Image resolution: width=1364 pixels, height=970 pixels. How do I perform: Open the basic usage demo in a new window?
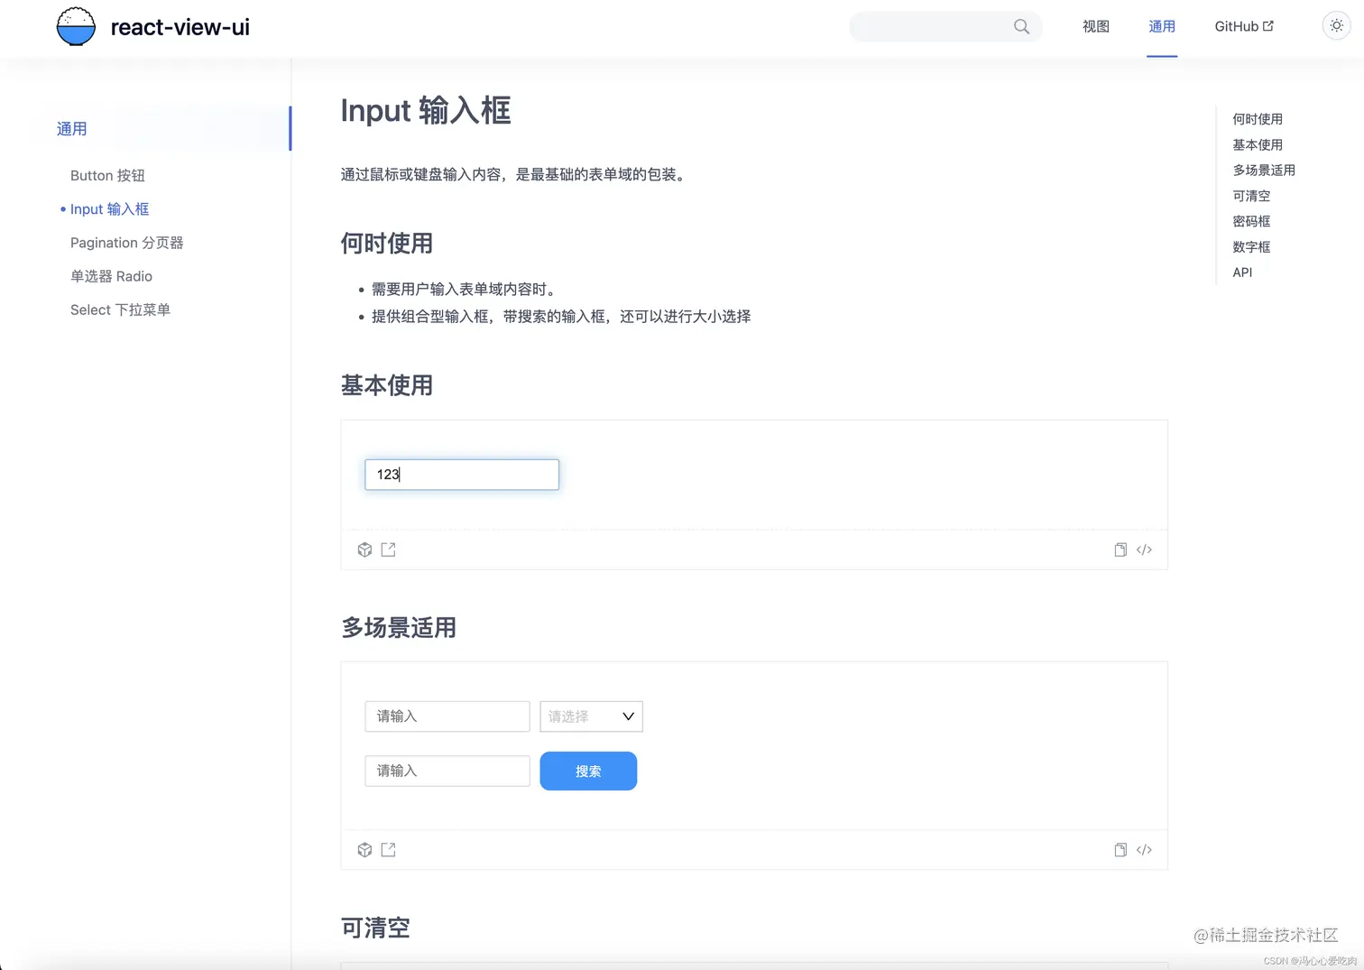[x=388, y=550]
